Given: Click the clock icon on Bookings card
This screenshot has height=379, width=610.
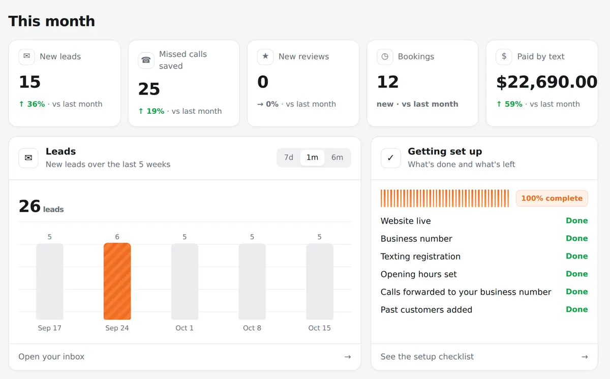Looking at the screenshot, I should (x=385, y=56).
